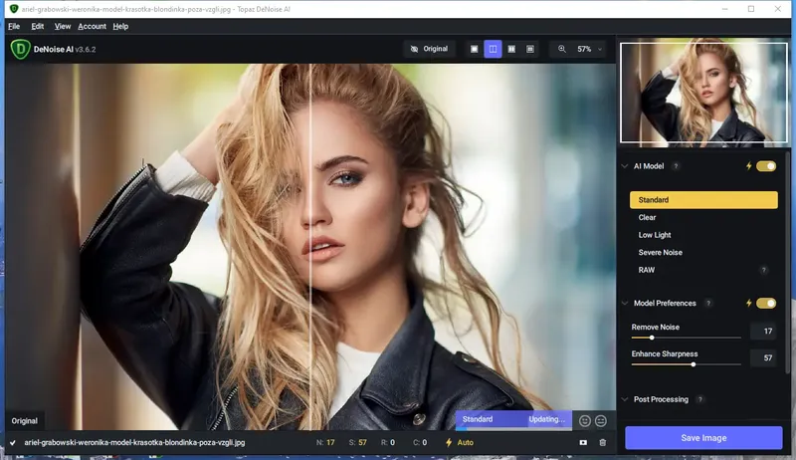Click the right panel vertical scrollbar

[787, 264]
